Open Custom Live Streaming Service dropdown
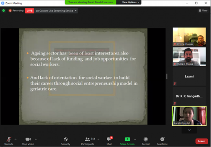This screenshot has width=211, height=147. (x=56, y=11)
